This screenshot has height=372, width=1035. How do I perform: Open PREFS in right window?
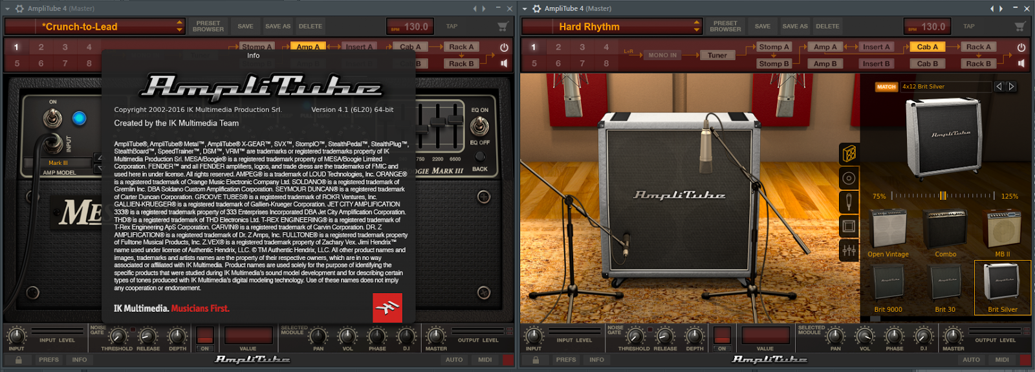[566, 360]
